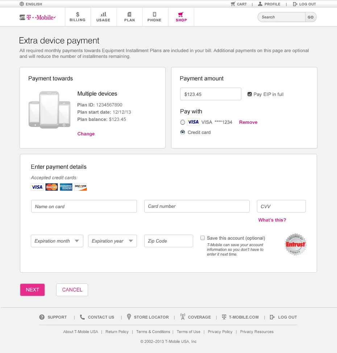Click the Entrust security seal
The height and width of the screenshot is (353, 337).
(x=295, y=244)
